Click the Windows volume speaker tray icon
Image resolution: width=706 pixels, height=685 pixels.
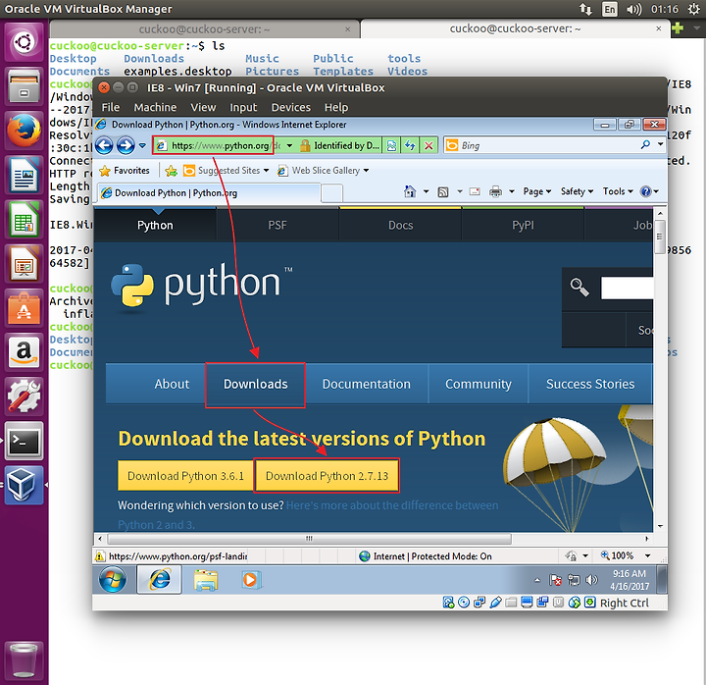(x=591, y=580)
